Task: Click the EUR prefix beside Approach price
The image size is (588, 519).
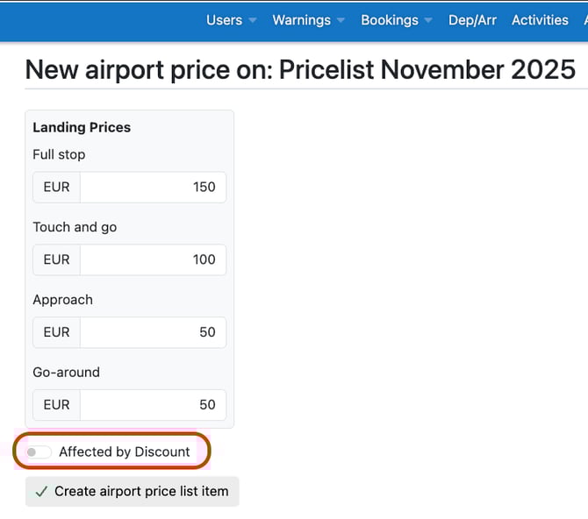Action: [56, 332]
